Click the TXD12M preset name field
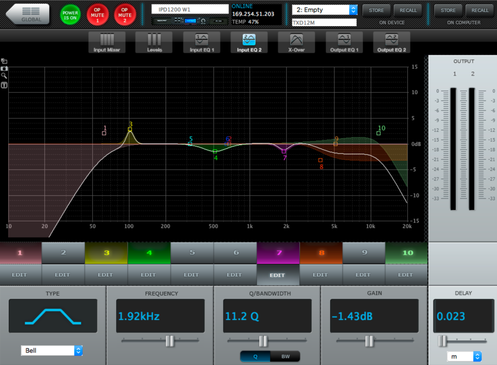The width and height of the screenshot is (497, 365). point(324,23)
